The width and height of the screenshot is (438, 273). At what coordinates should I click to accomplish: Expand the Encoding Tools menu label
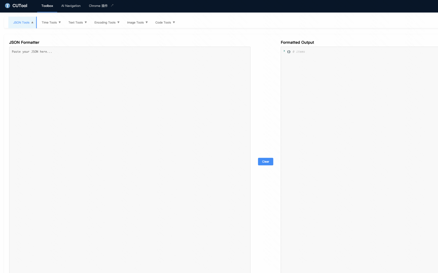(105, 23)
